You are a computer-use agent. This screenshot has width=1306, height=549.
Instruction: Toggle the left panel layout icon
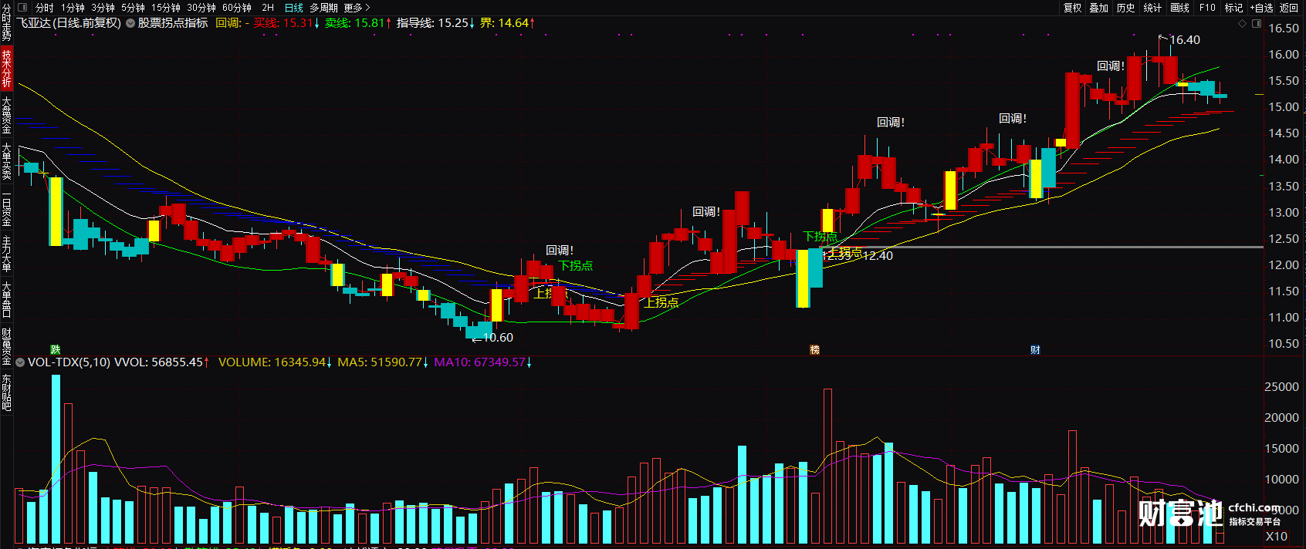coord(22,7)
